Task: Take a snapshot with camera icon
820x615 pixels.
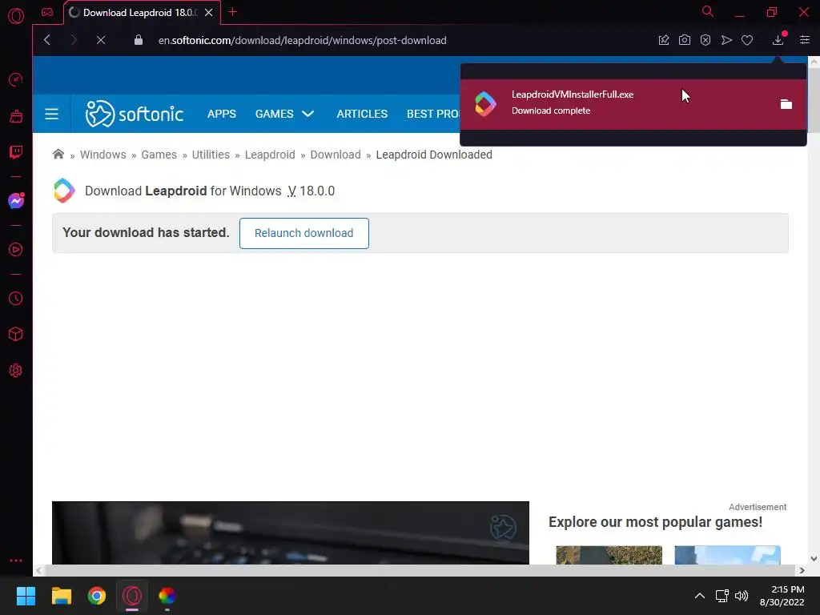Action: [685, 40]
